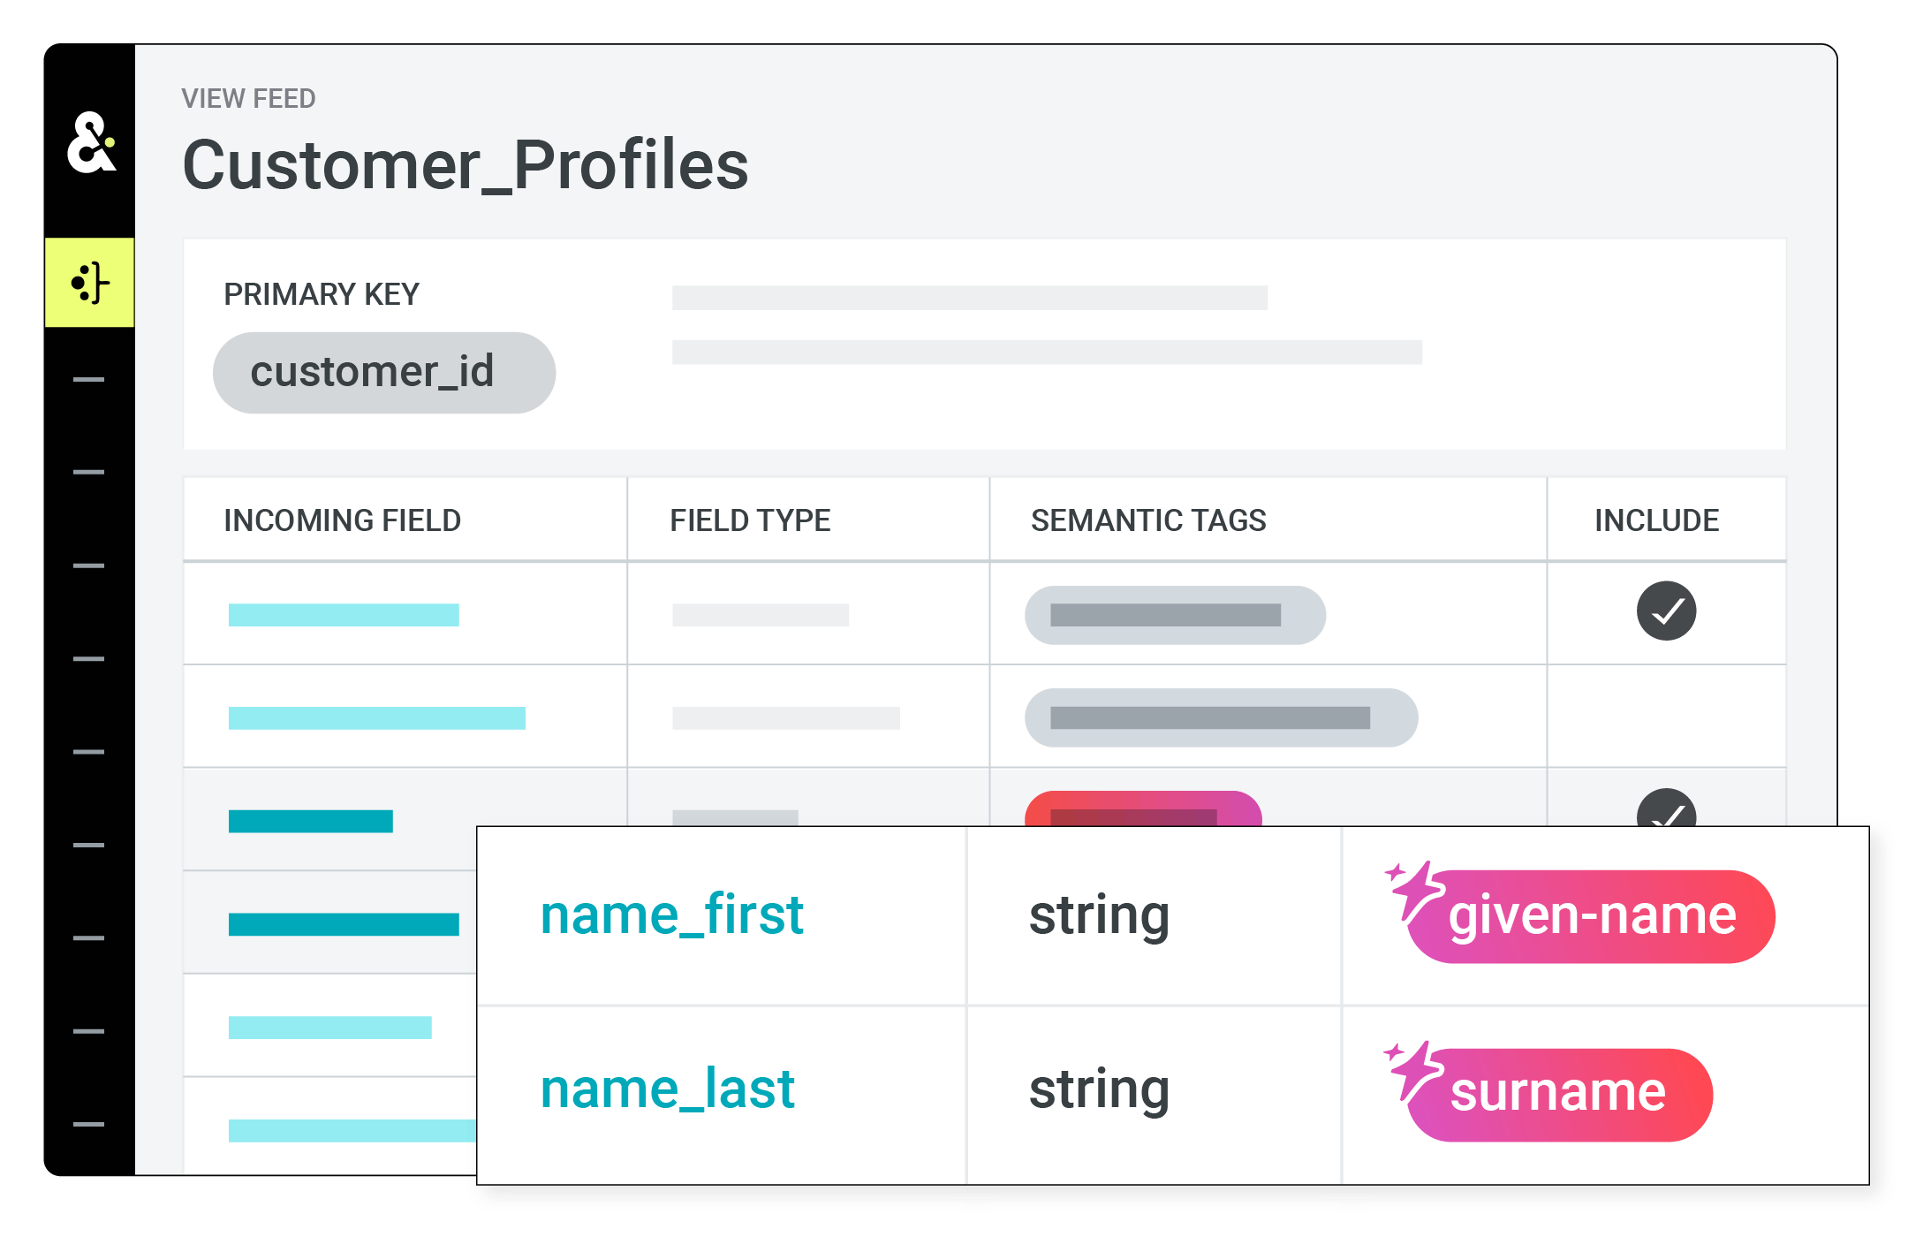Toggle the first row include checkmark
The width and height of the screenshot is (1908, 1237).
click(x=1666, y=611)
